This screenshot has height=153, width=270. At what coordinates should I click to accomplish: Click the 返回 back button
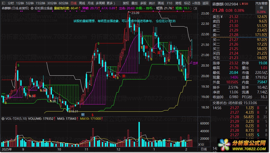coord(205,3)
